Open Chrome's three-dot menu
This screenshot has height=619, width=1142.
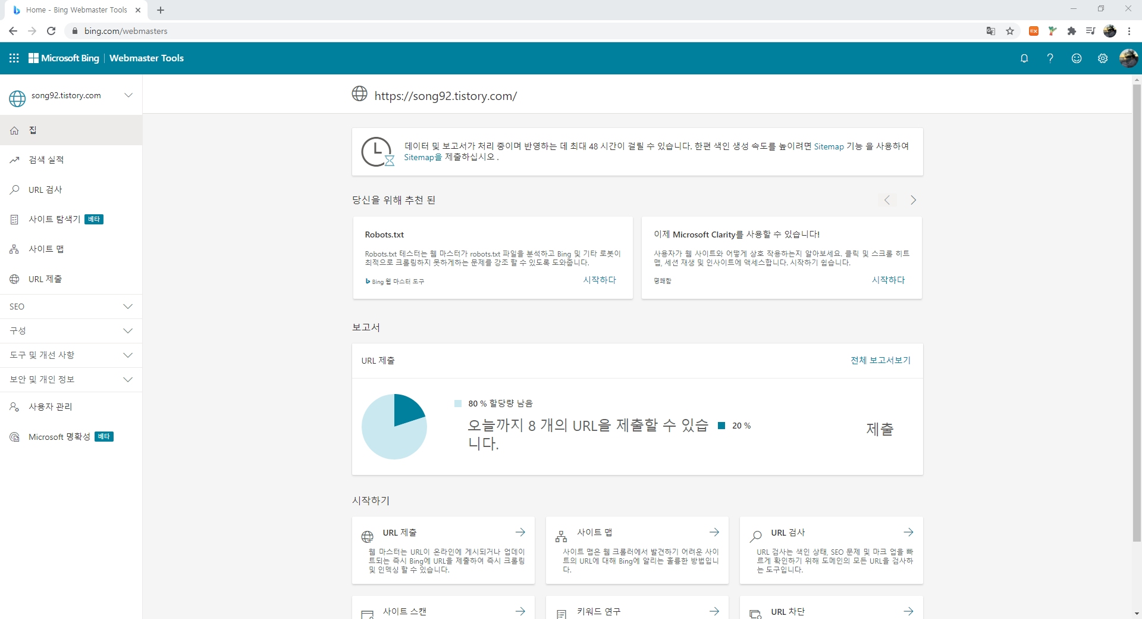click(1129, 31)
